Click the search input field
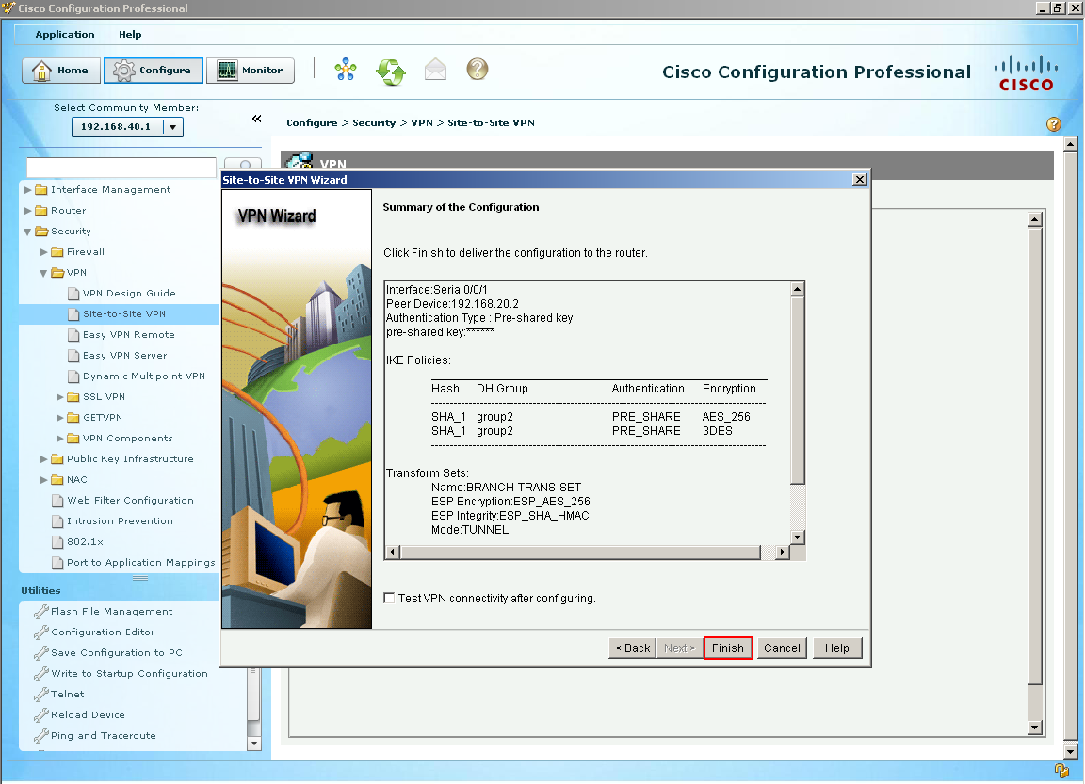Screen dimensions: 1085x784 coord(121,167)
